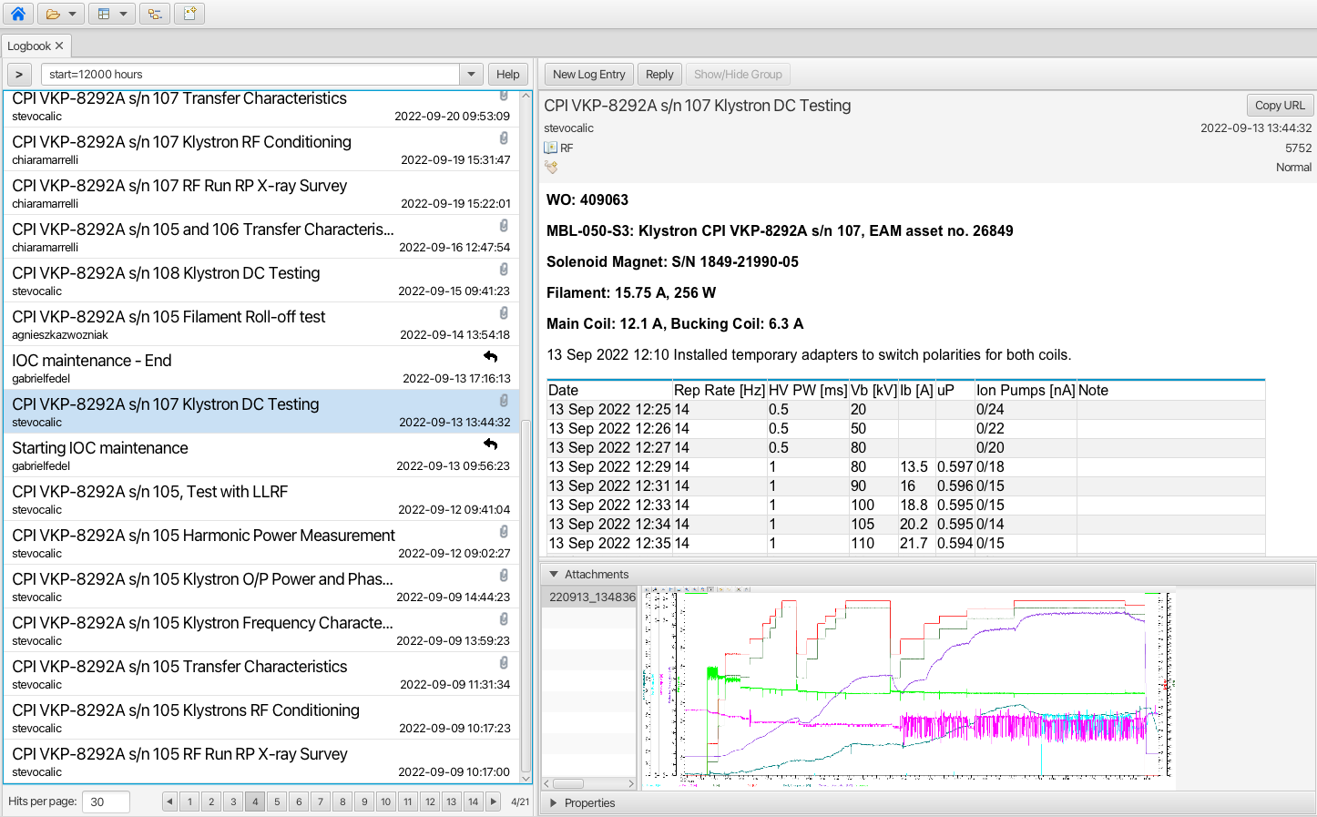Viewport: 1317px width, 817px height.
Task: Click the attachment paperclip on s/n 108 Klystron DC Testing
Action: pyautogui.click(x=504, y=270)
